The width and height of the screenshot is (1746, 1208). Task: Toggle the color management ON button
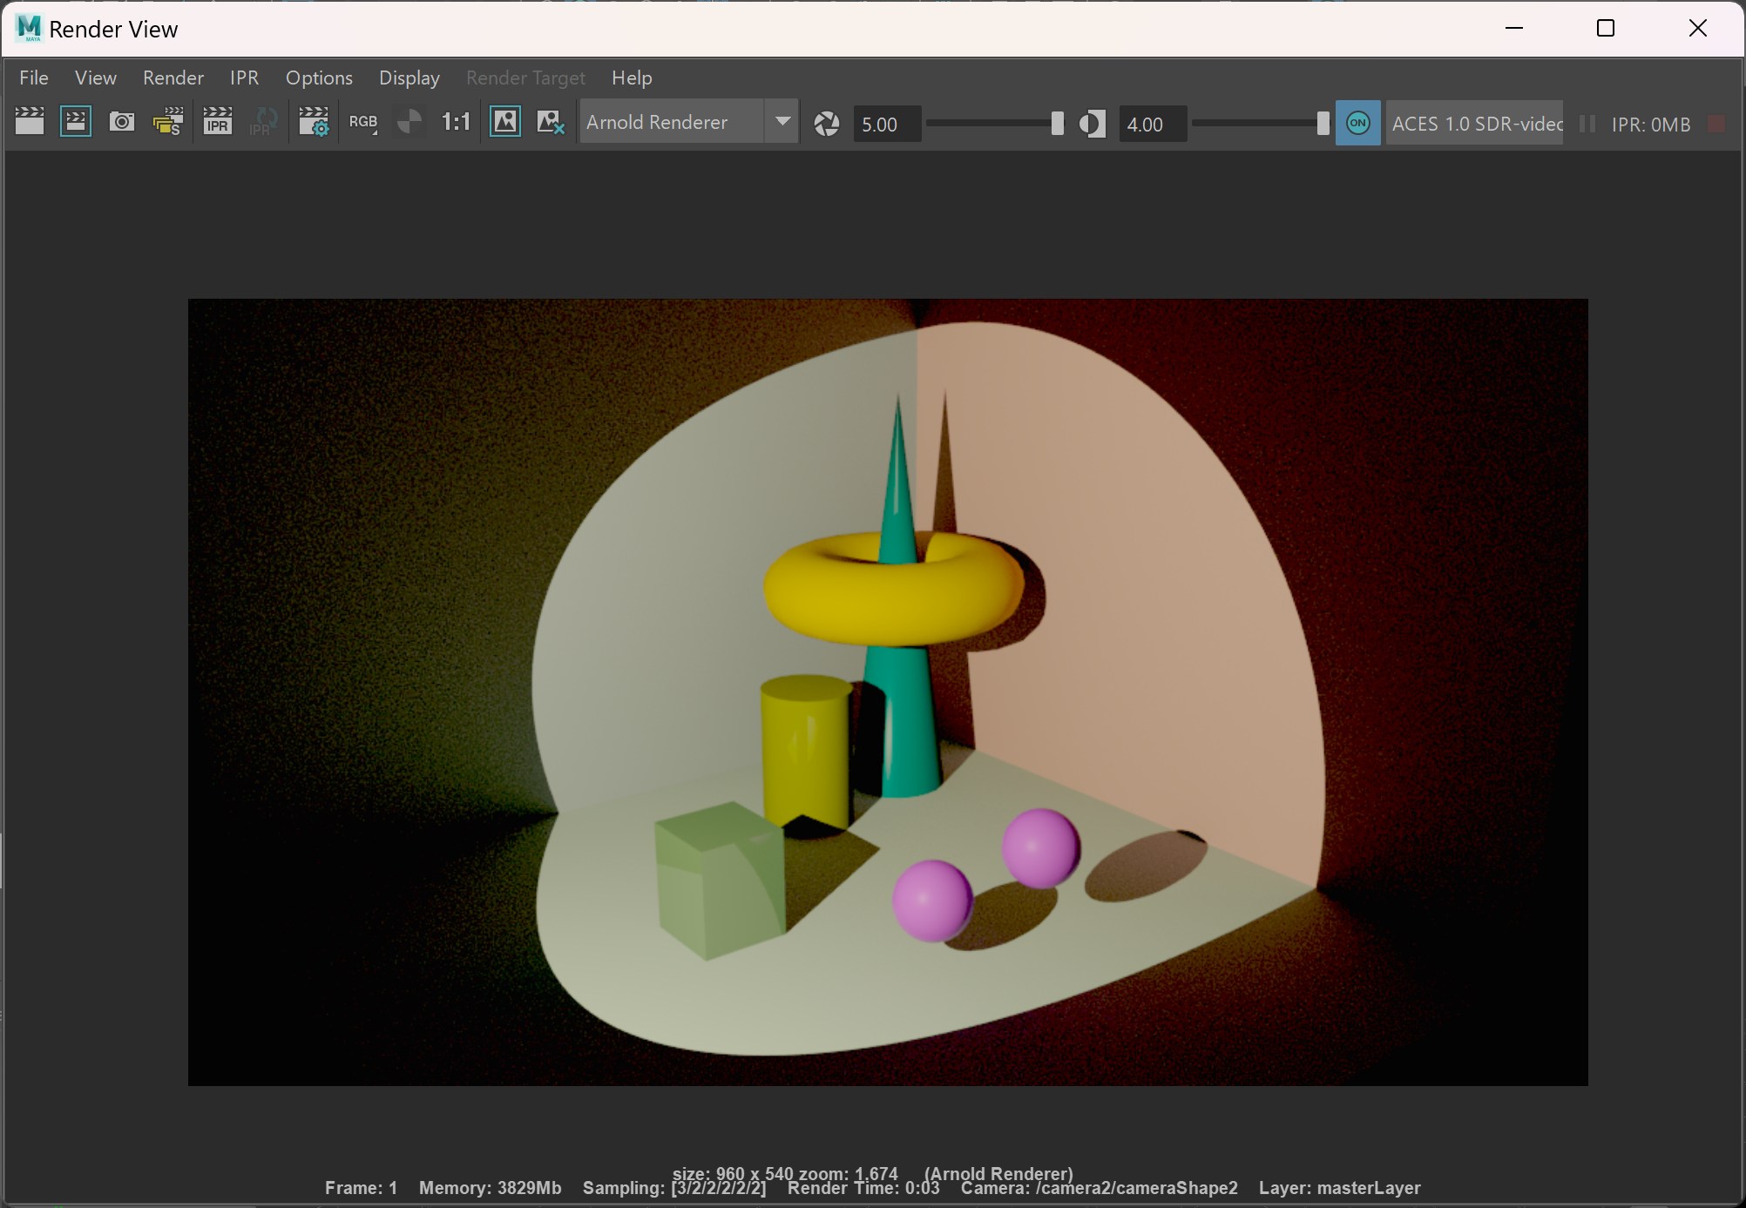tap(1357, 123)
